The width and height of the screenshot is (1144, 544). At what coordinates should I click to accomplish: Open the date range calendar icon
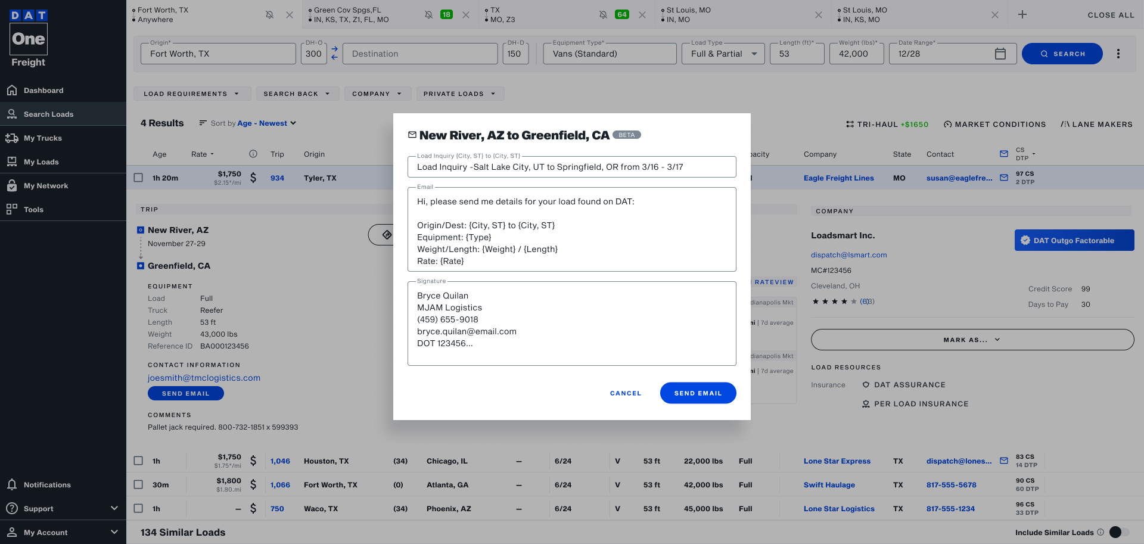1000,54
